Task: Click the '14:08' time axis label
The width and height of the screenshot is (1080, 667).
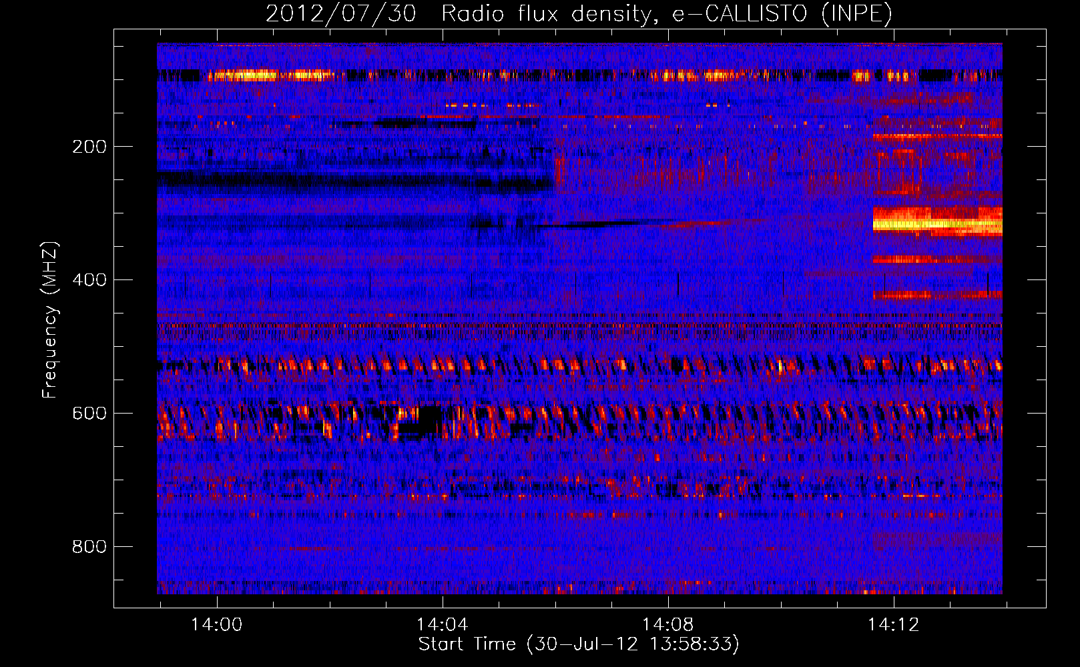Action: pos(668,624)
